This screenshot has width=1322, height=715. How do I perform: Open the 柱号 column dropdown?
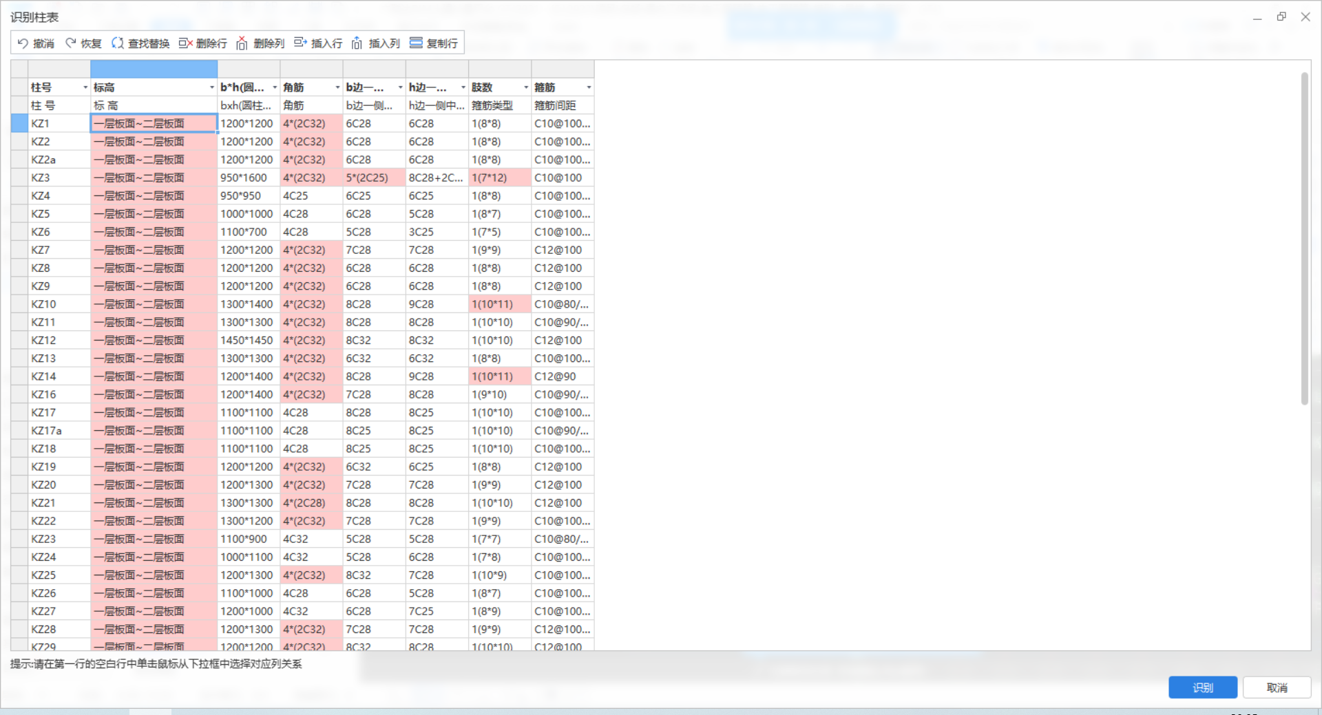(85, 87)
